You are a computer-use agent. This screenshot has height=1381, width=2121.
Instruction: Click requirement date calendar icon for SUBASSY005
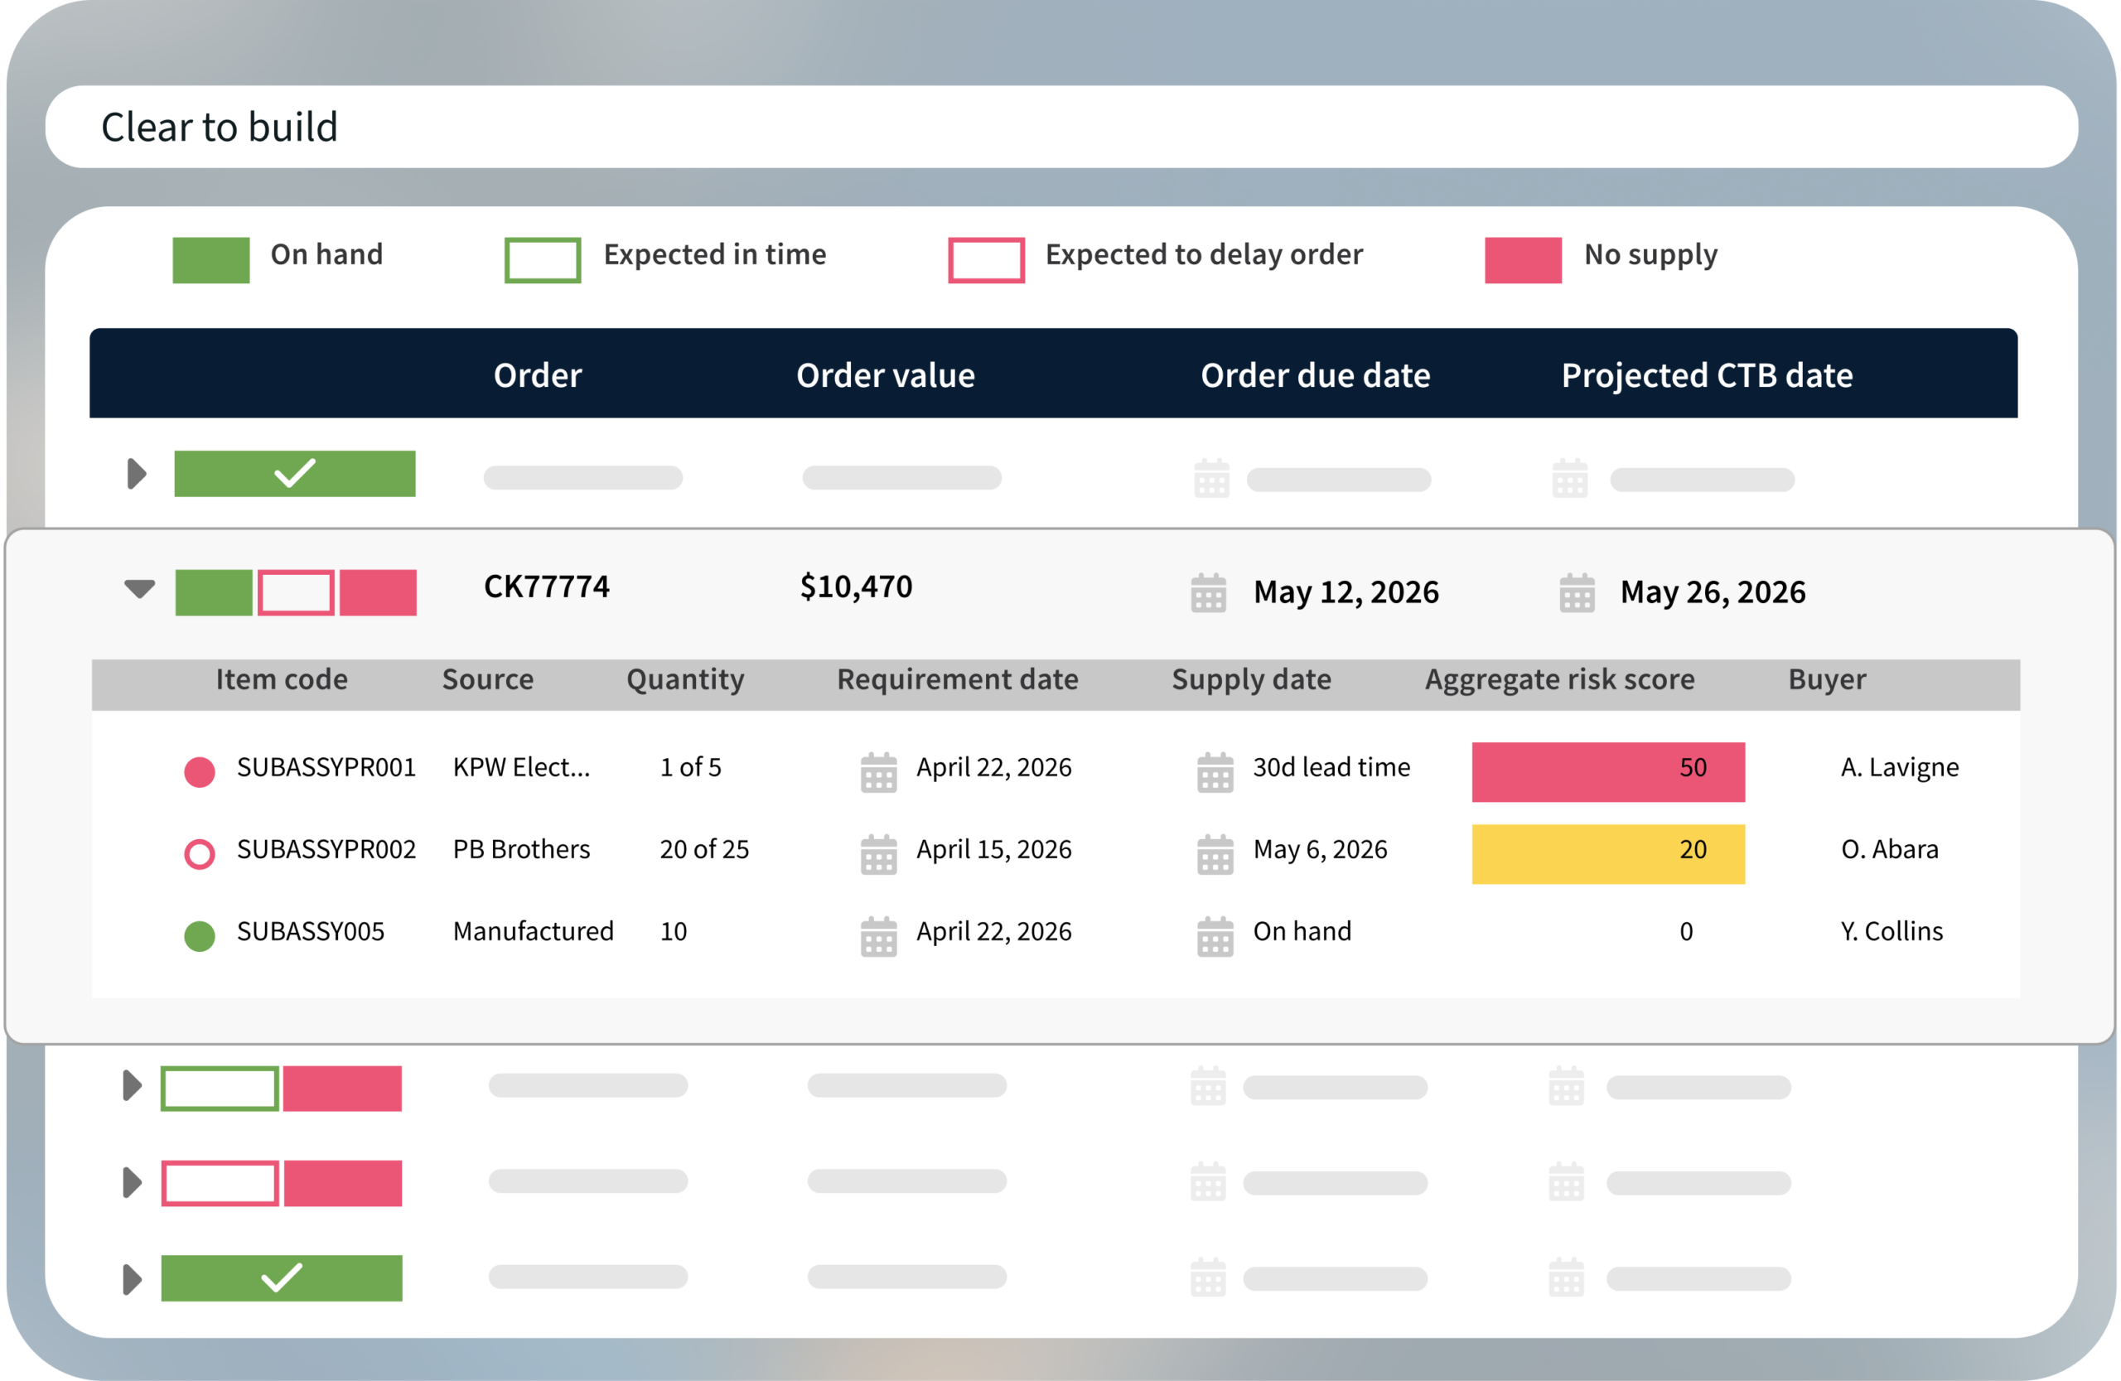[x=879, y=936]
